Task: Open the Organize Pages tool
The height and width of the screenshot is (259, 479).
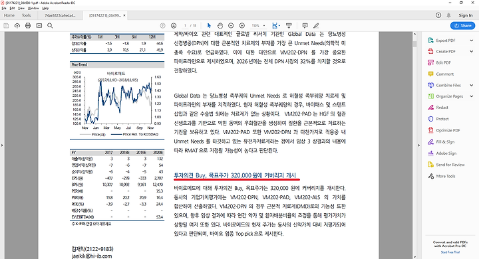Action: 449,96
